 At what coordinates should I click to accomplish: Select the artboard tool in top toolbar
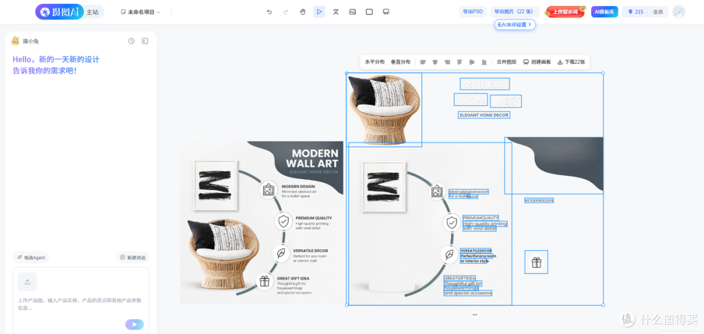click(386, 12)
